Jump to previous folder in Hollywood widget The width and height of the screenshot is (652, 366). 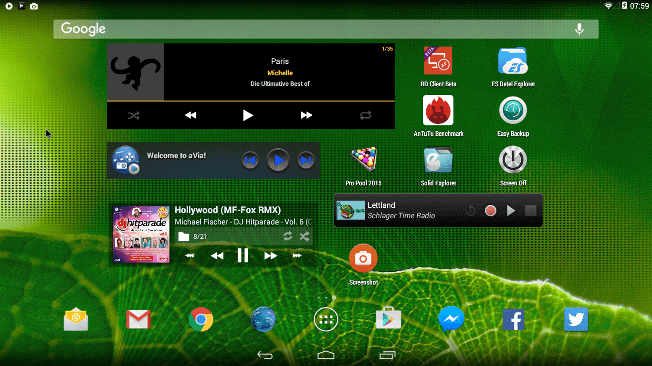189,256
